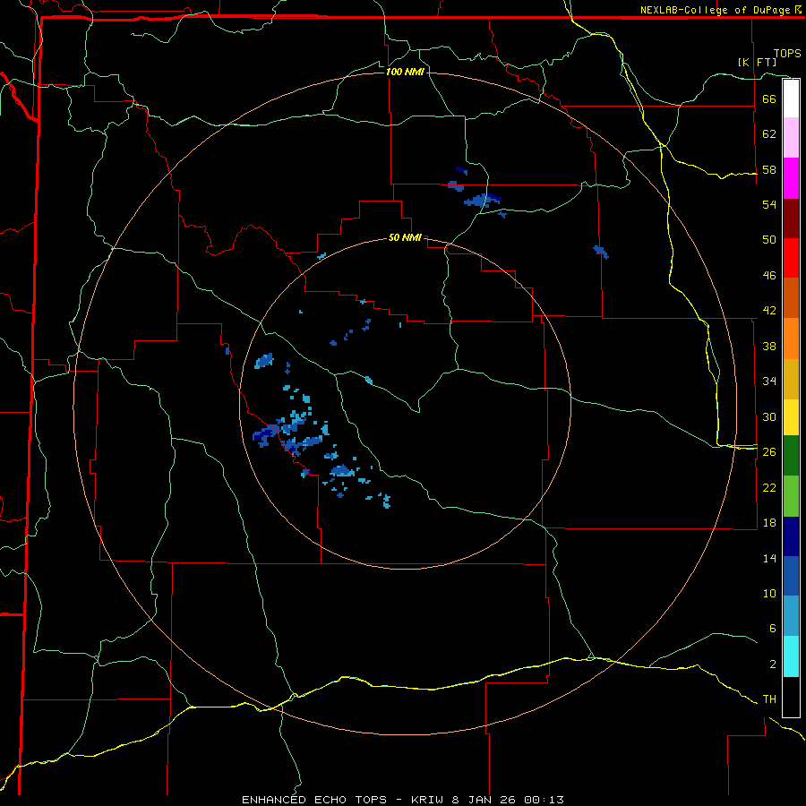
Task: Click the cyan legend swatch
Action: pos(791,656)
